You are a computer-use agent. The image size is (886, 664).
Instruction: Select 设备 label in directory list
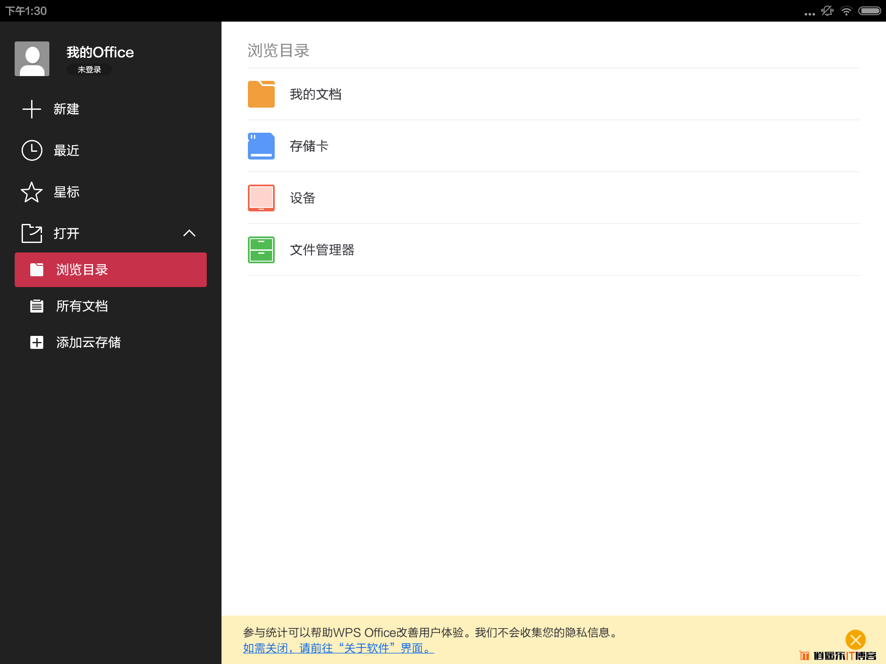302,198
